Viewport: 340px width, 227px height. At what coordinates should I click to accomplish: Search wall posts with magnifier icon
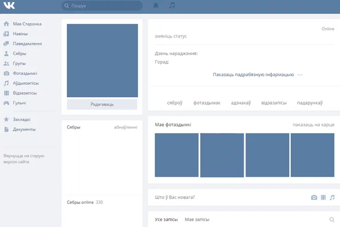click(x=332, y=220)
